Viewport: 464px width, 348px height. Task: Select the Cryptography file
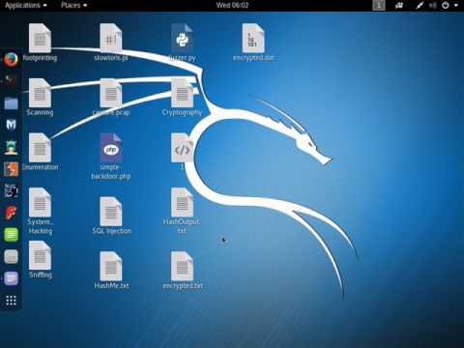(182, 97)
